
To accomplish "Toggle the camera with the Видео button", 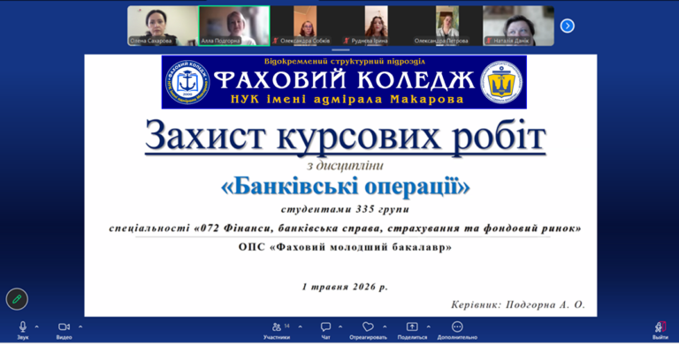I will coord(64,330).
